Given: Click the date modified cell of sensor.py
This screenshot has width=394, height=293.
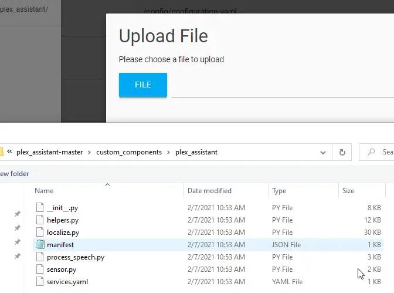Looking at the screenshot, I should (216, 270).
